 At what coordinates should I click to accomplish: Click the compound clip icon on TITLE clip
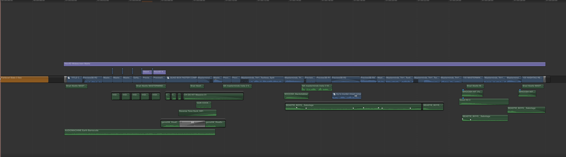tap(69, 78)
